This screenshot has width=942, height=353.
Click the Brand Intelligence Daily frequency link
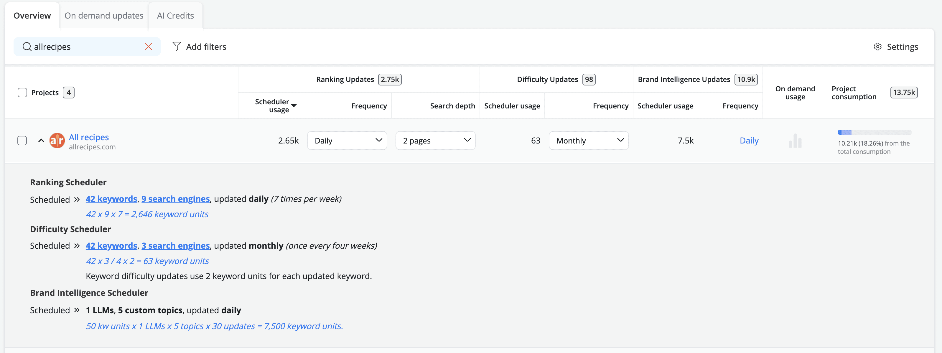749,141
